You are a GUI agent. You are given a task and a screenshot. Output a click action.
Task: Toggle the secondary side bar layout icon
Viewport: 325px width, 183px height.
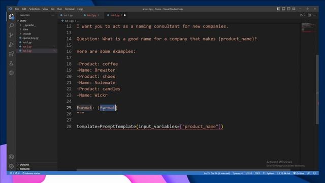tap(289, 9)
